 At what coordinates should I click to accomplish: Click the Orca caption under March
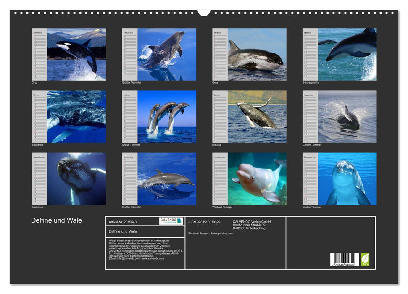[x=216, y=83]
